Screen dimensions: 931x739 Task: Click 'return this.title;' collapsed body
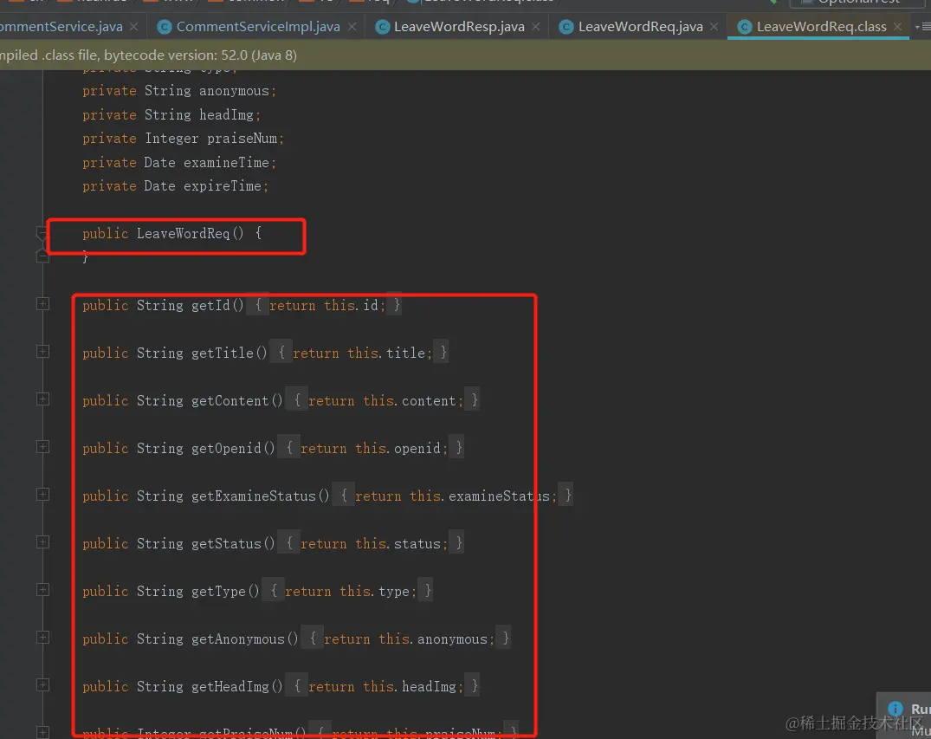pyautogui.click(x=363, y=353)
